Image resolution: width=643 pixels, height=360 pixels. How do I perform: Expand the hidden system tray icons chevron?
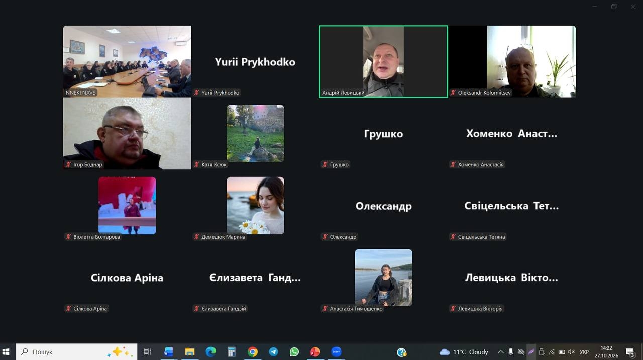(x=501, y=352)
